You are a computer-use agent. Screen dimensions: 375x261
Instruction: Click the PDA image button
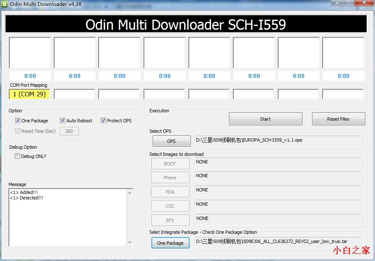[170, 192]
